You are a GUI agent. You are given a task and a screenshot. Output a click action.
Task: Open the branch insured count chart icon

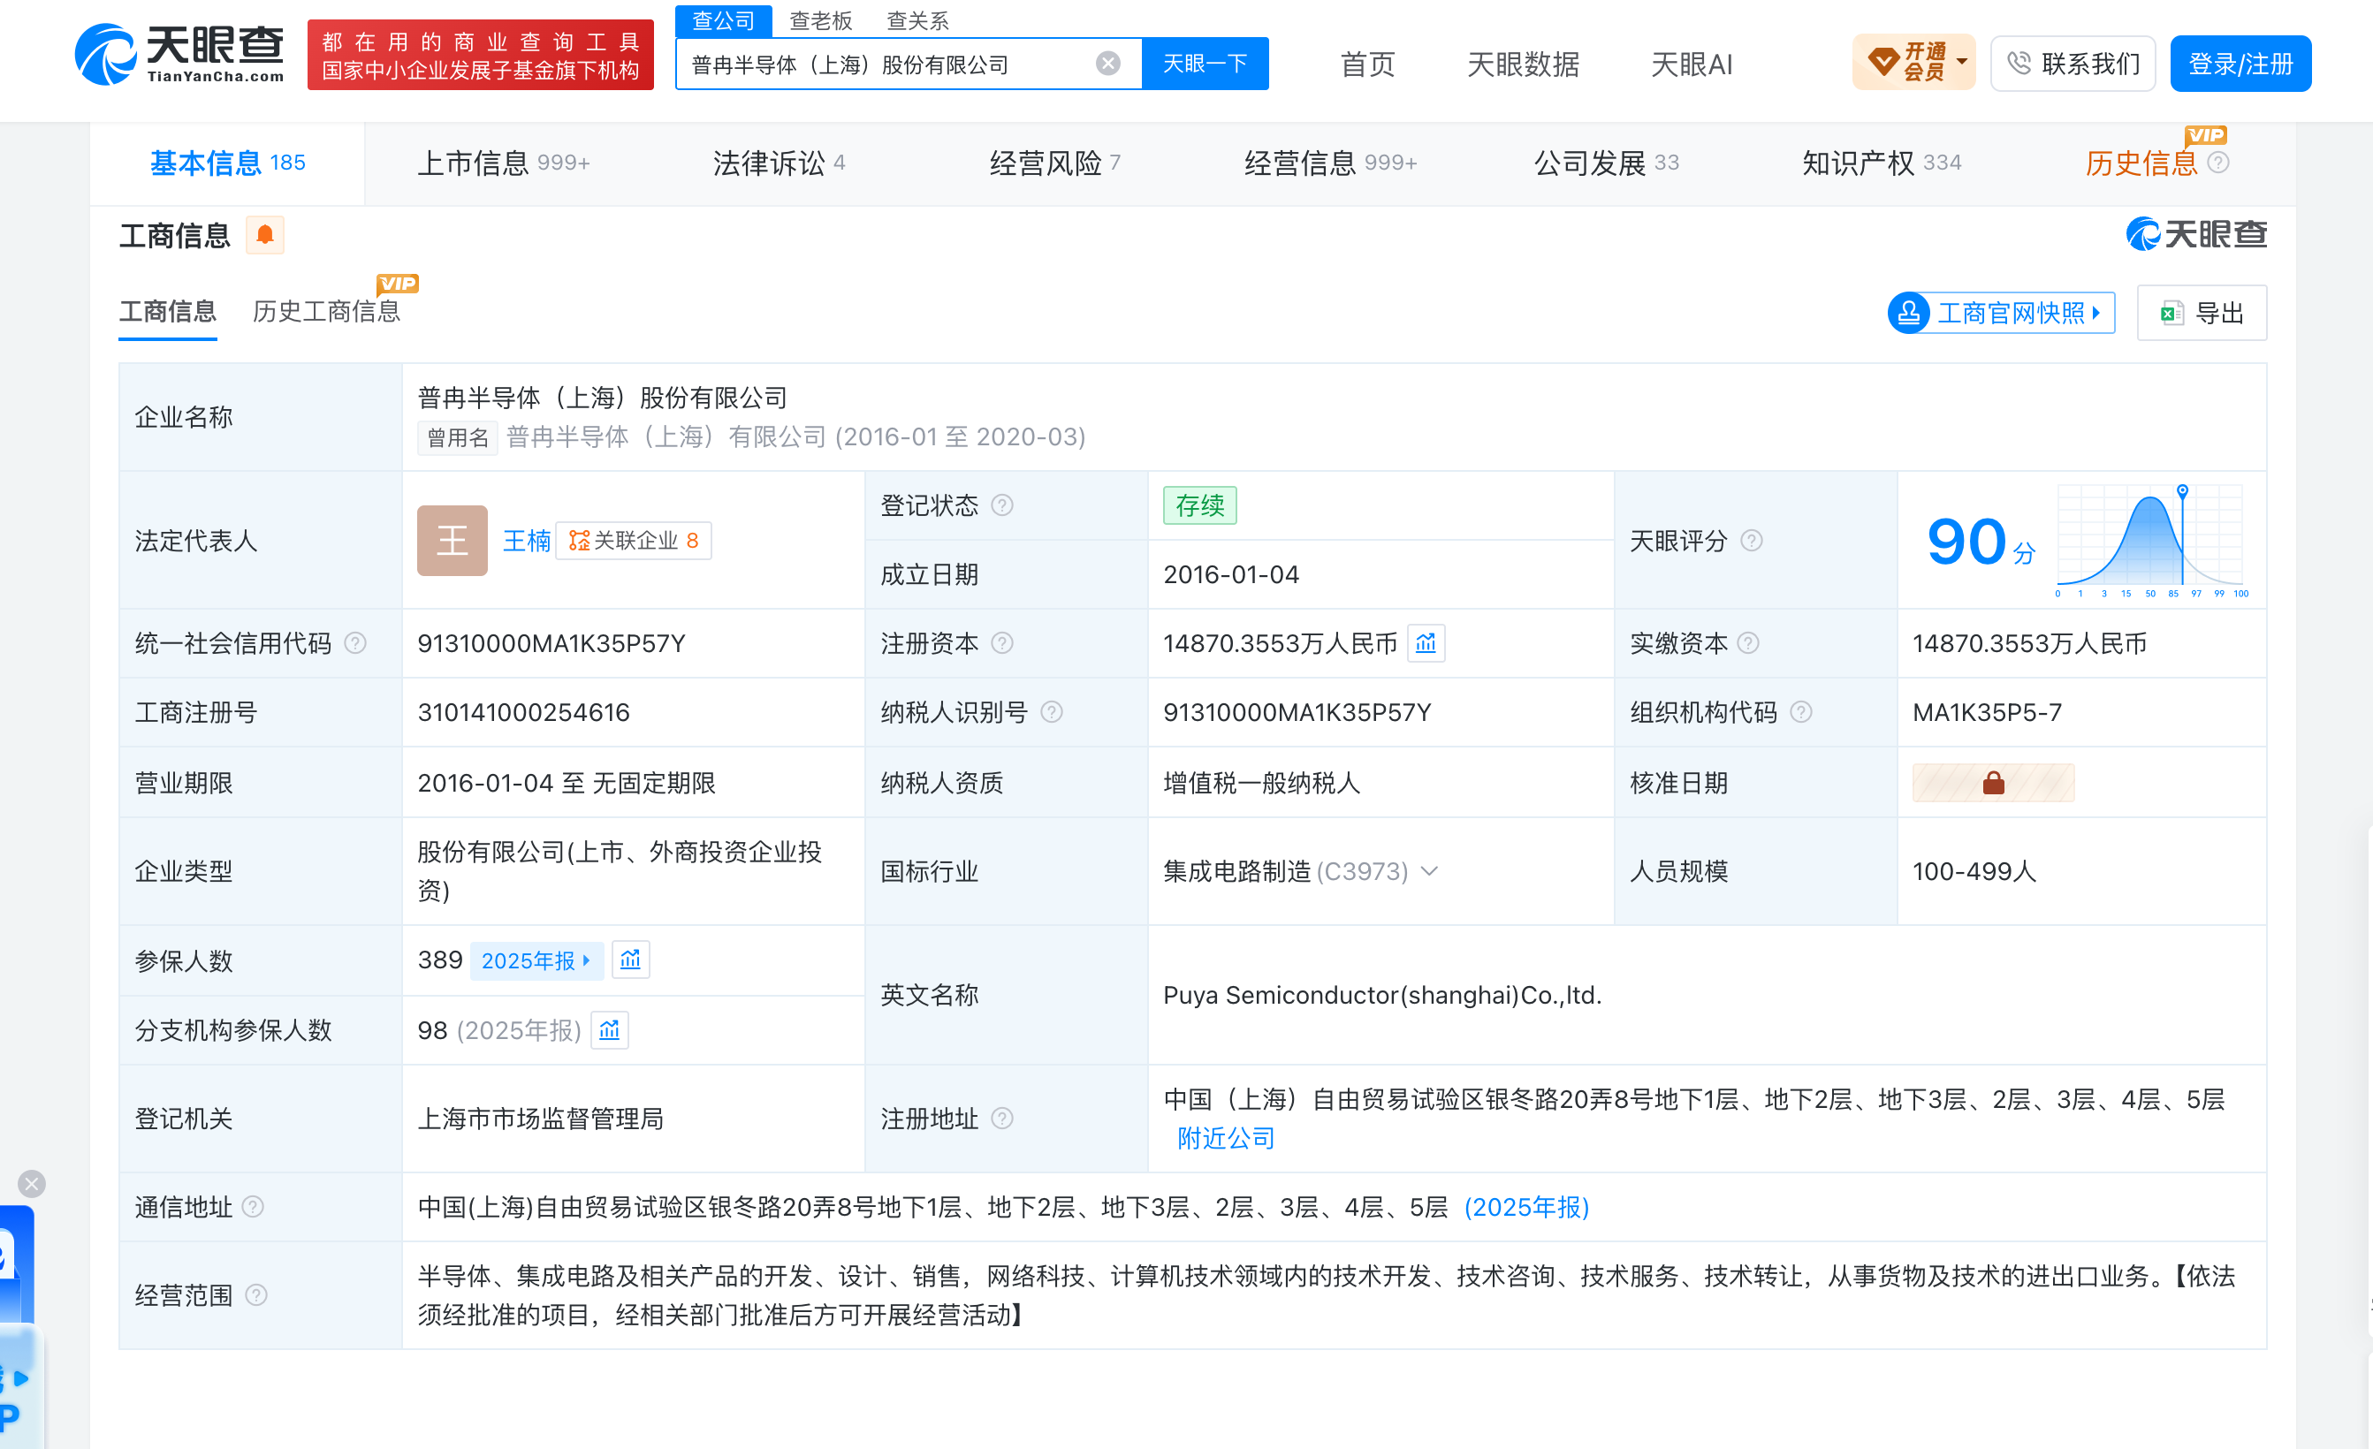610,1030
